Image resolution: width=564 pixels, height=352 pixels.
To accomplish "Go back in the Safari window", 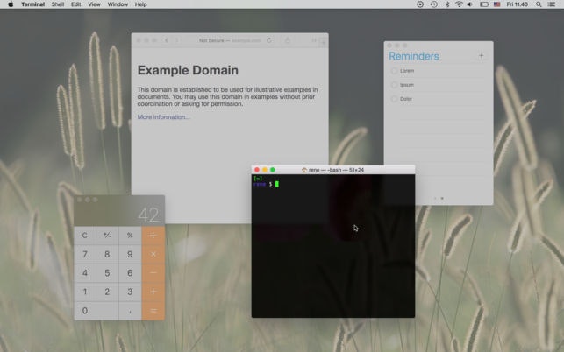I will 167,40.
